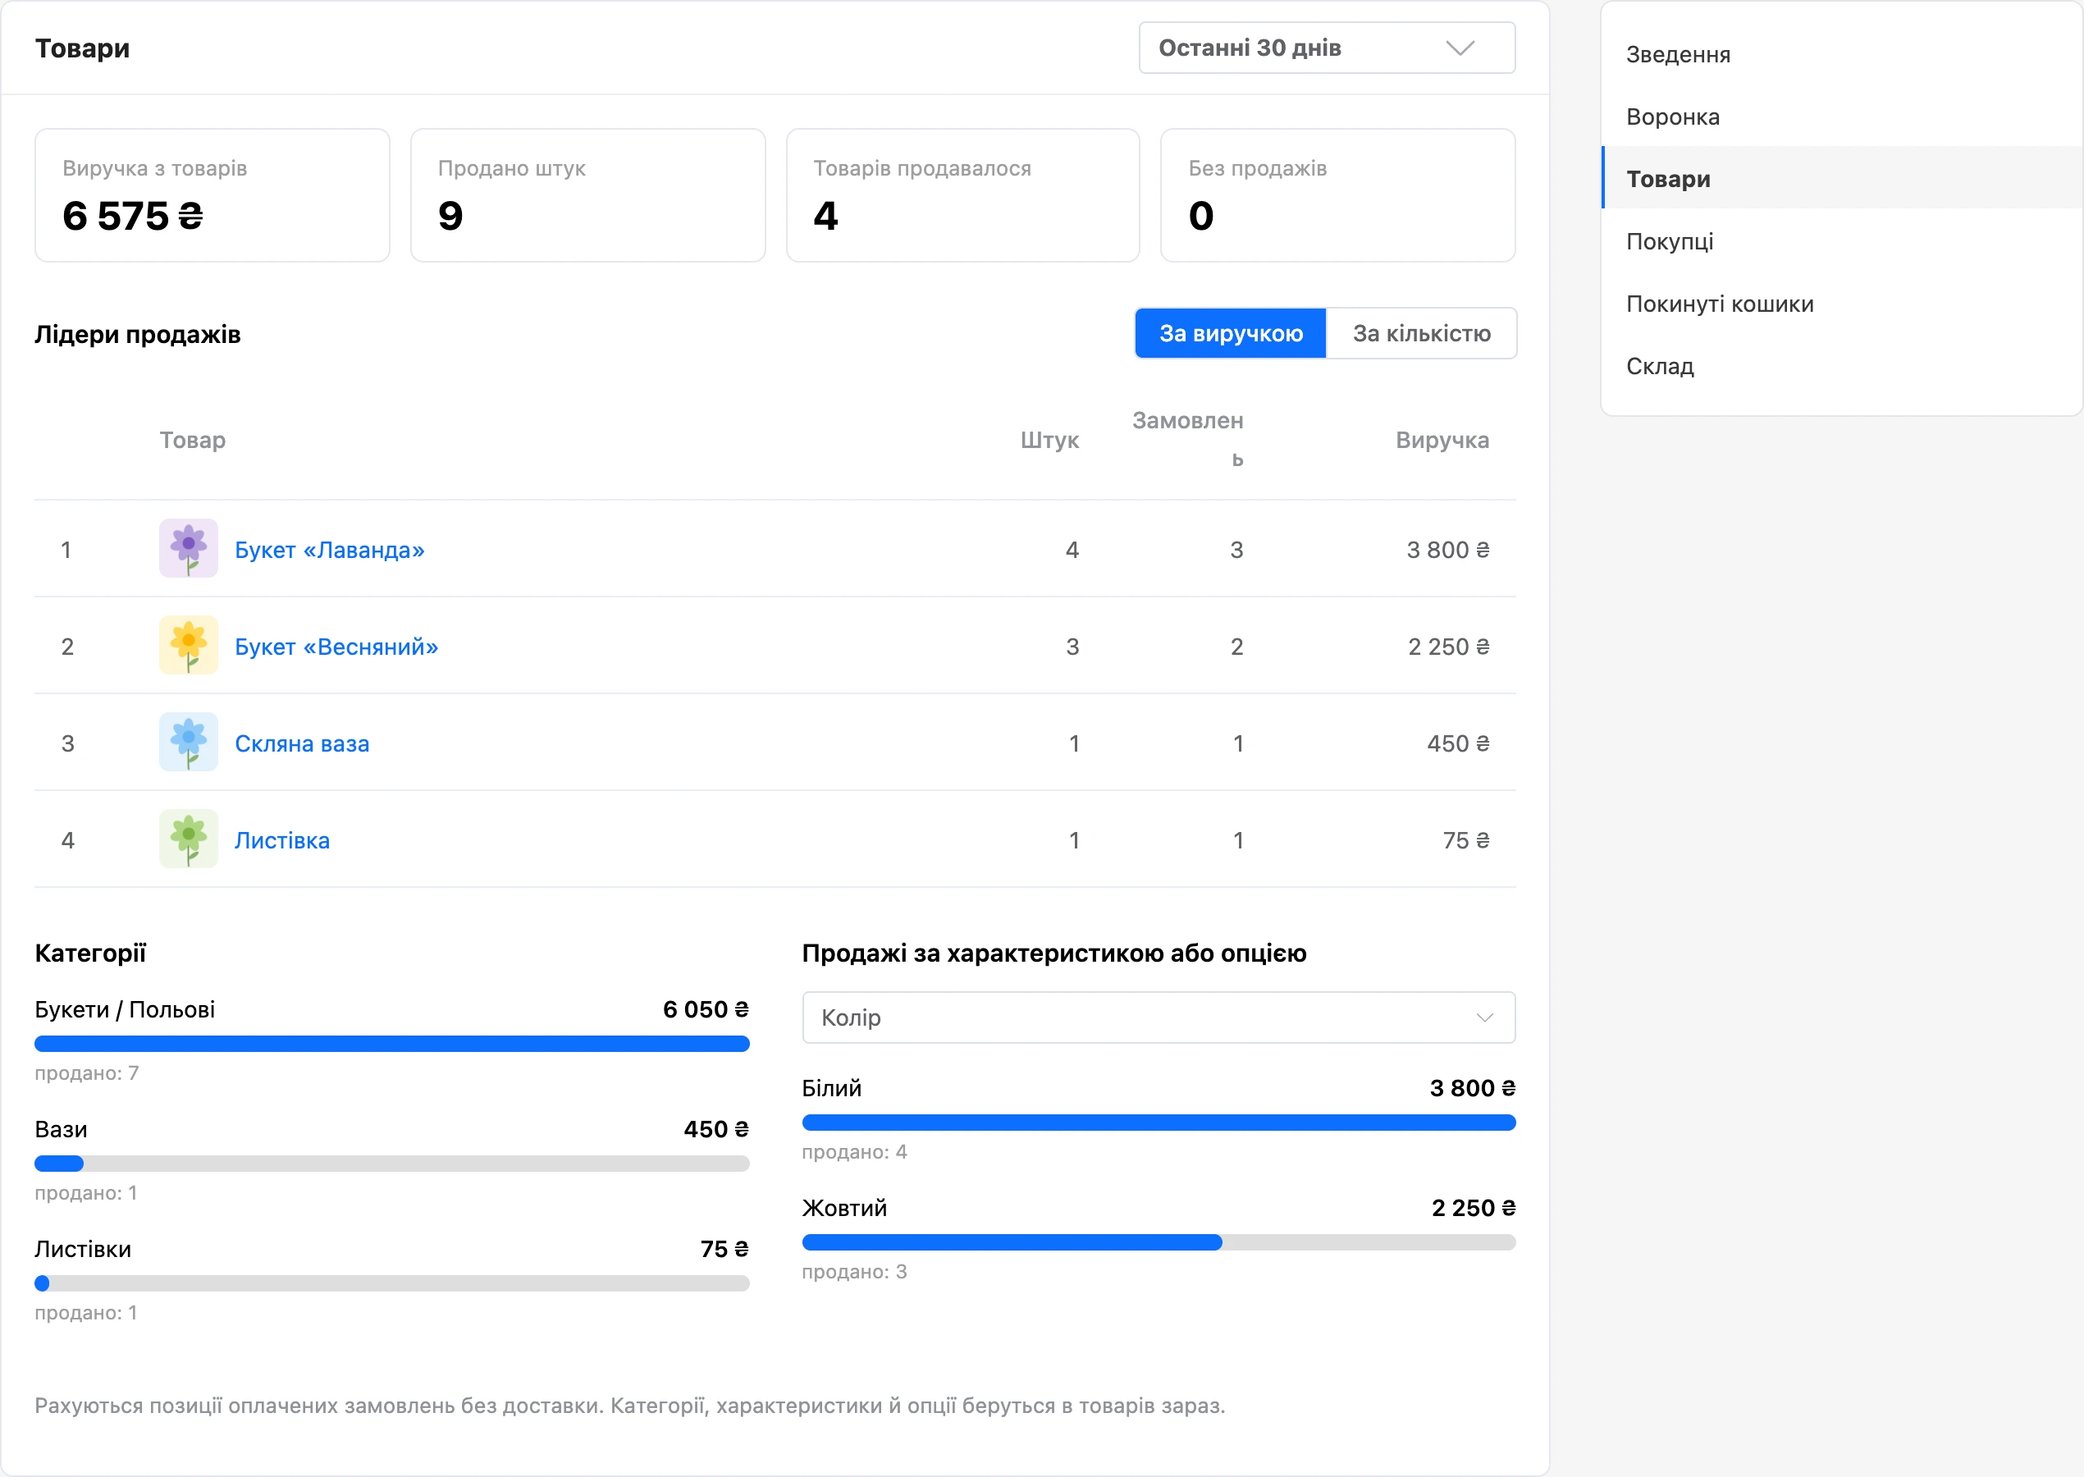Click the Жовтий color sales progress bar
The height and width of the screenshot is (1477, 2084).
click(x=1159, y=1243)
